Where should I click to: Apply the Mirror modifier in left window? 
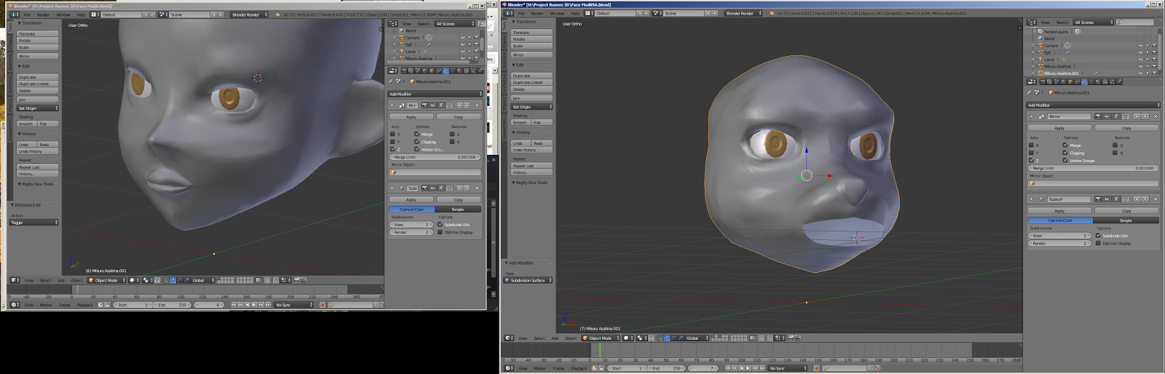point(411,116)
